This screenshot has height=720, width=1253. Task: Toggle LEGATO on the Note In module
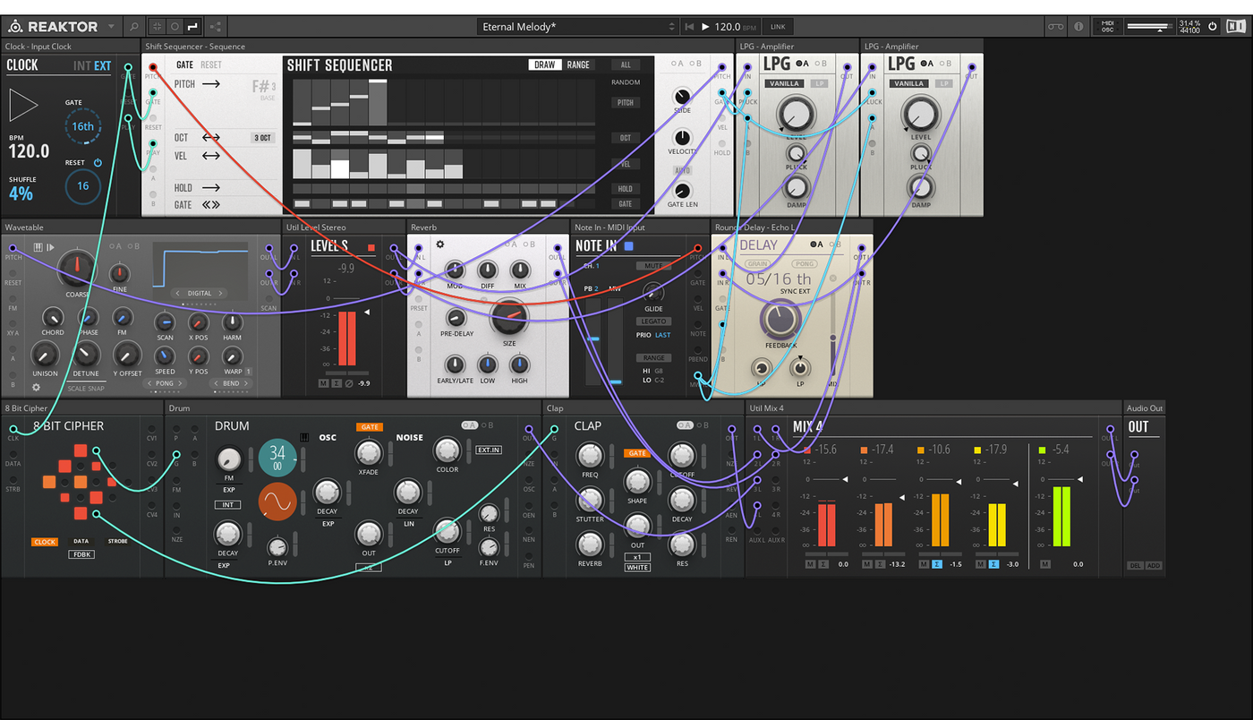(653, 321)
